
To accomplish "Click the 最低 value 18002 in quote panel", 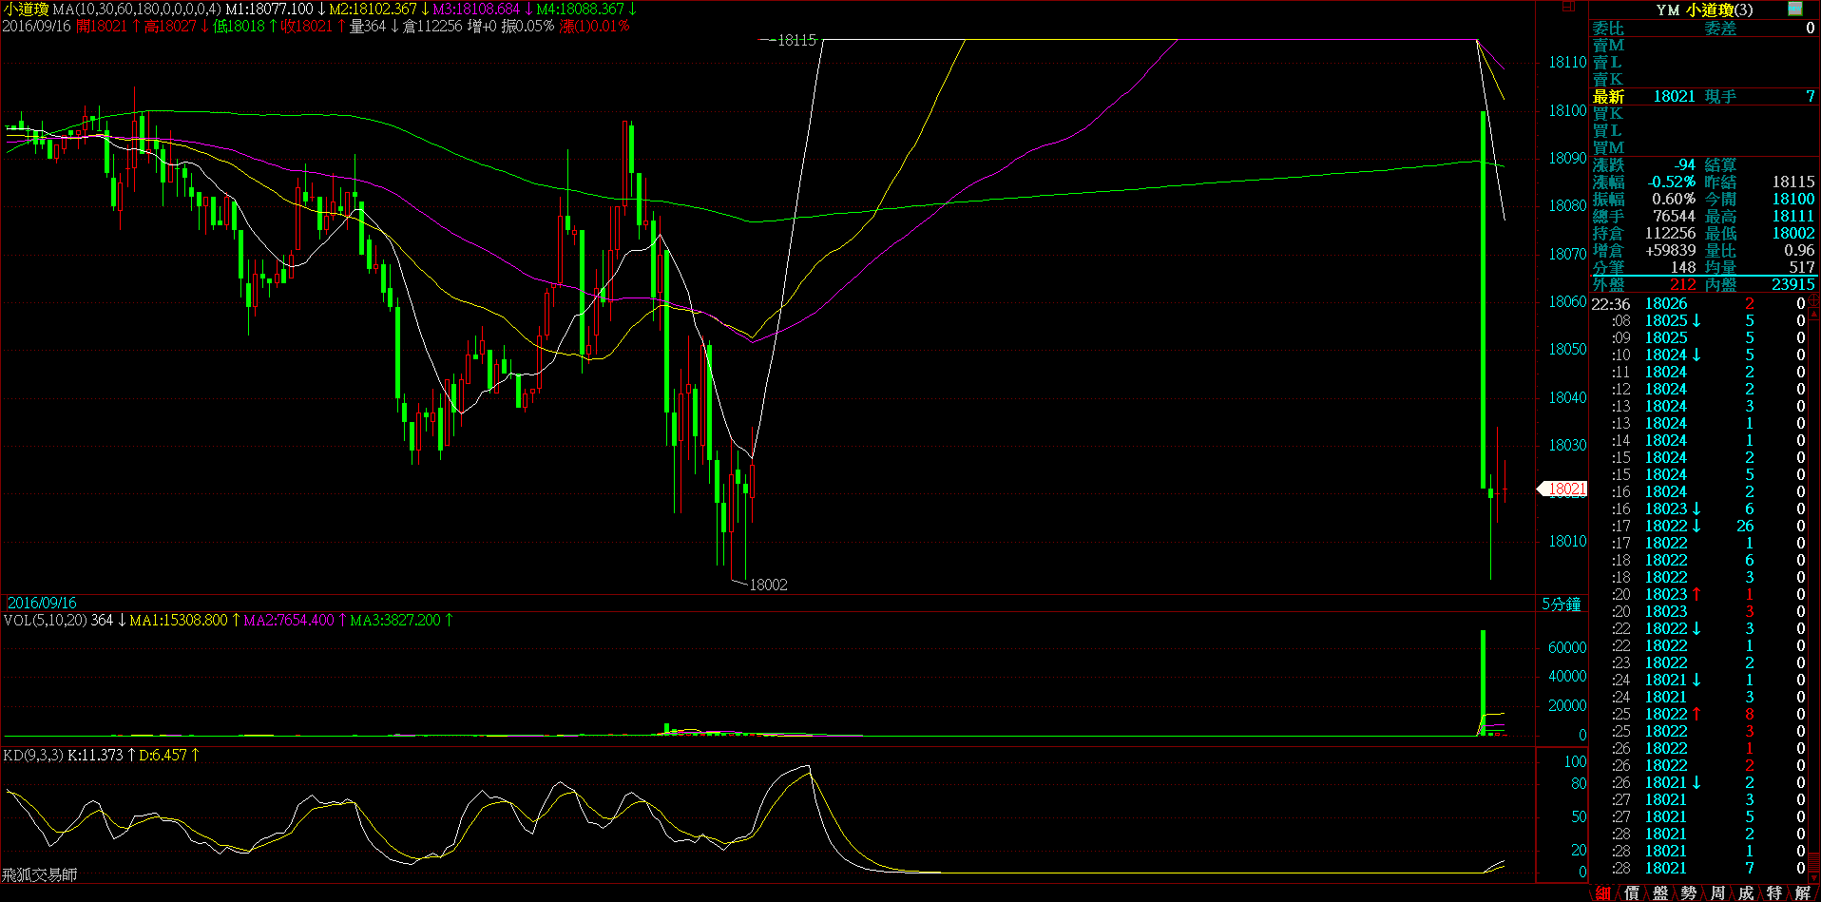I will [1793, 233].
